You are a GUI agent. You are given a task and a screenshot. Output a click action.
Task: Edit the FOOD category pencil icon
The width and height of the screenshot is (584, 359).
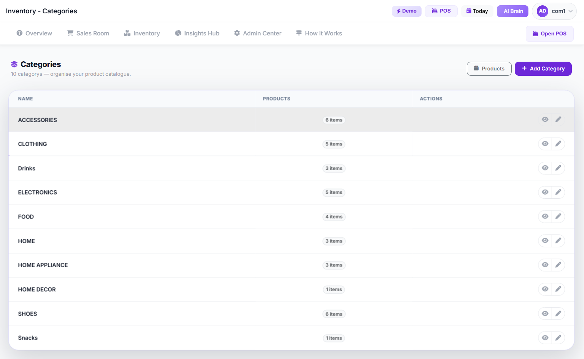point(558,216)
